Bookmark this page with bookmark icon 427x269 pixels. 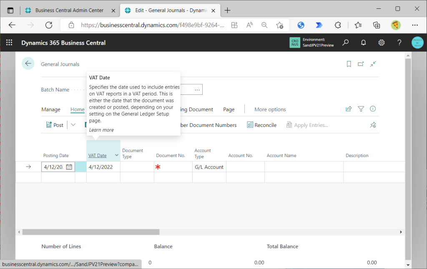[349, 64]
